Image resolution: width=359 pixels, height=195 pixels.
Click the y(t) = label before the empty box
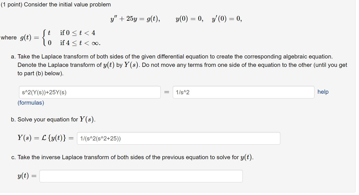(x=26, y=176)
